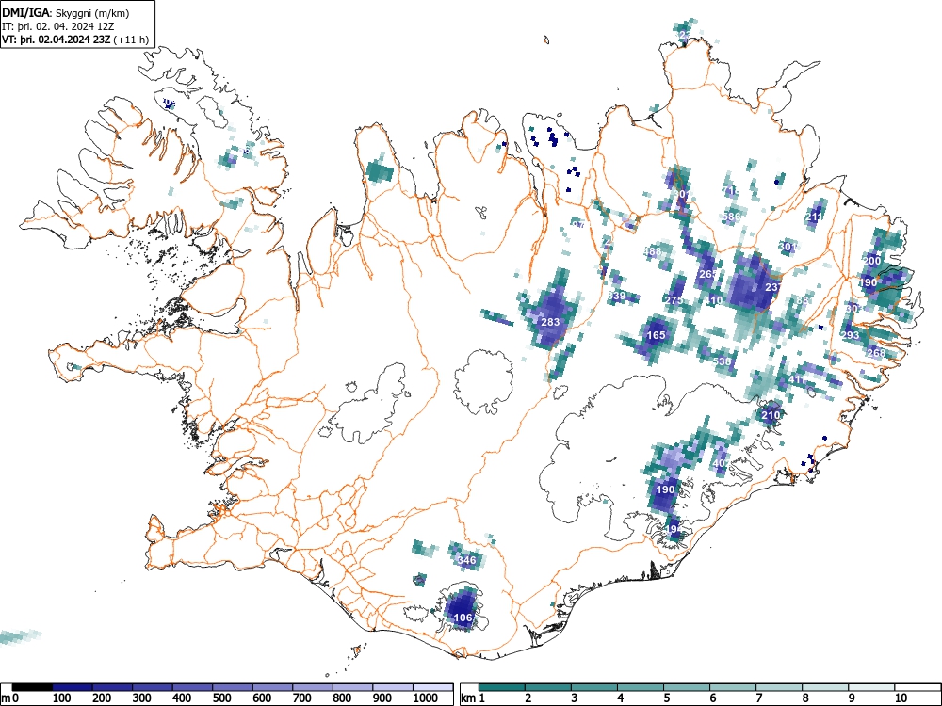
Task: Click the 283 visibility label on the map
Action: coord(550,322)
